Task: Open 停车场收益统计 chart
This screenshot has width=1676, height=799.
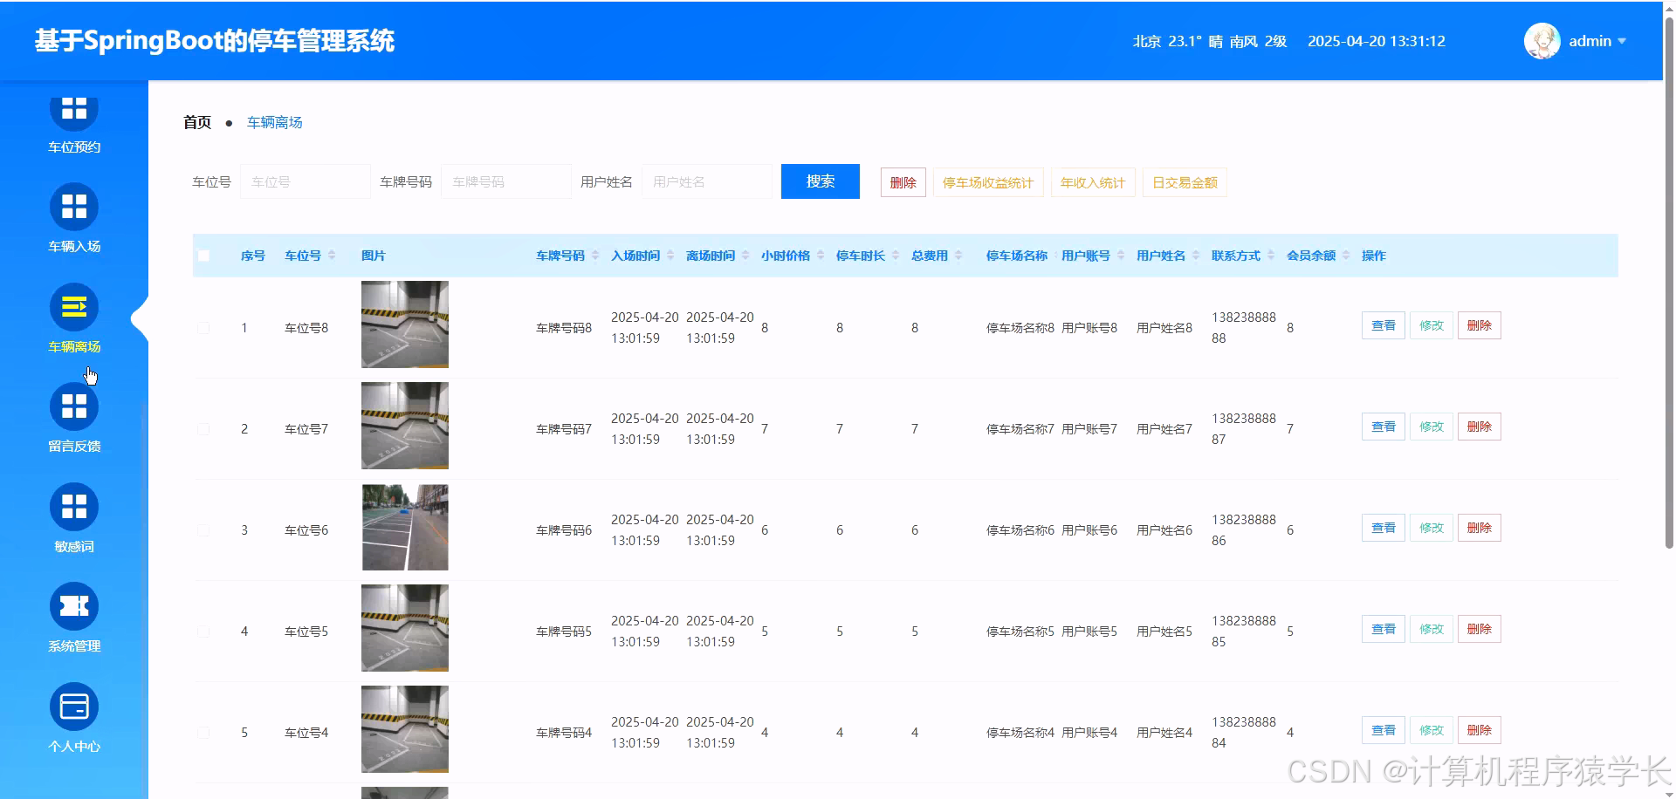Action: pos(988,182)
